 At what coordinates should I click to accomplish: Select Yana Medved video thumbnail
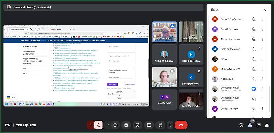pos(191,100)
